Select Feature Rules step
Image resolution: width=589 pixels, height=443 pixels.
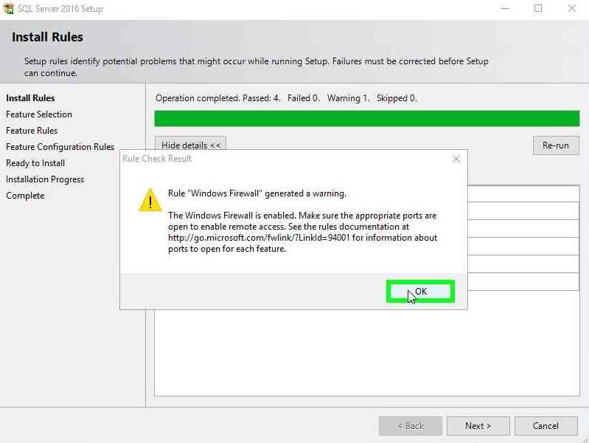pos(32,130)
